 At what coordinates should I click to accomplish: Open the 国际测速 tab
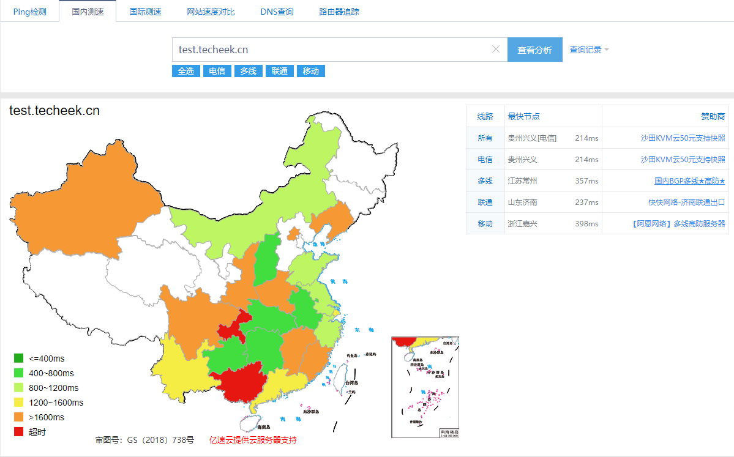coord(146,12)
